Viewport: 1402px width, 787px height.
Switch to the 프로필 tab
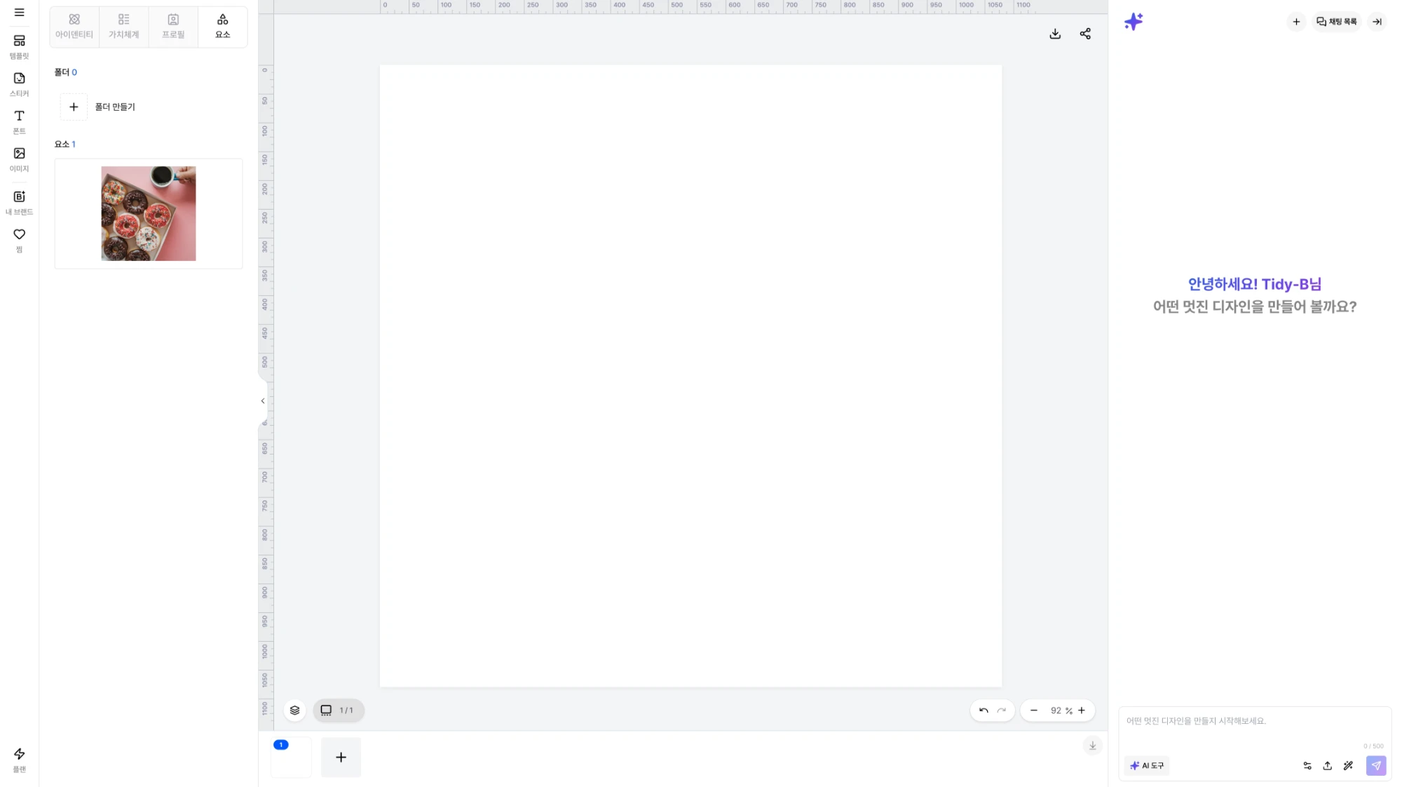[x=173, y=27]
